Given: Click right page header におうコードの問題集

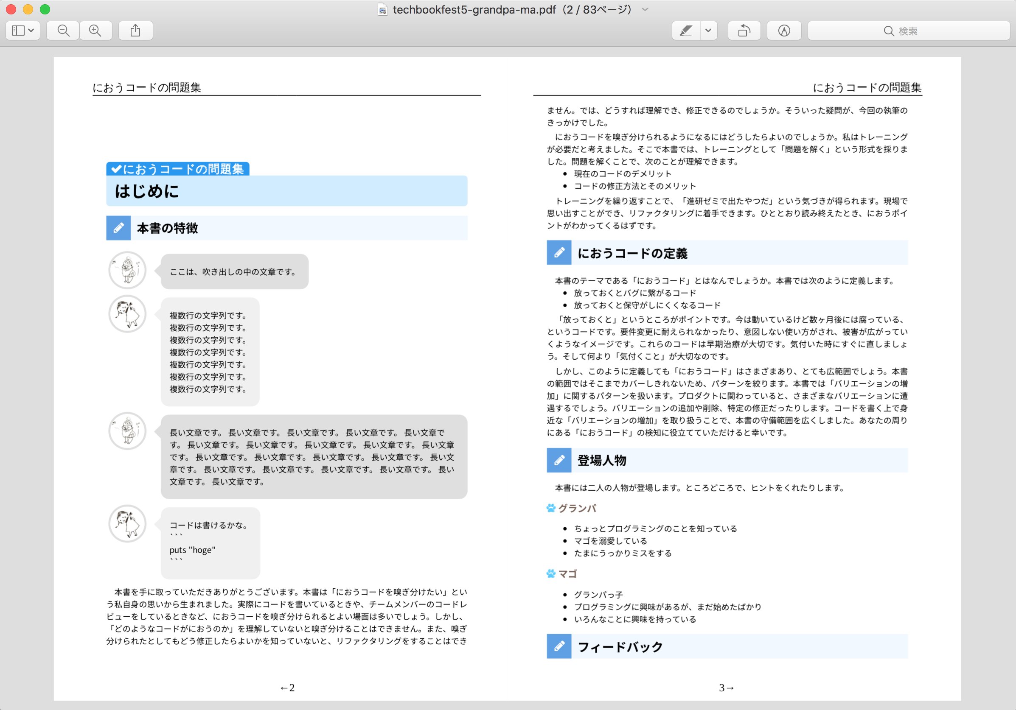Looking at the screenshot, I should pos(867,88).
